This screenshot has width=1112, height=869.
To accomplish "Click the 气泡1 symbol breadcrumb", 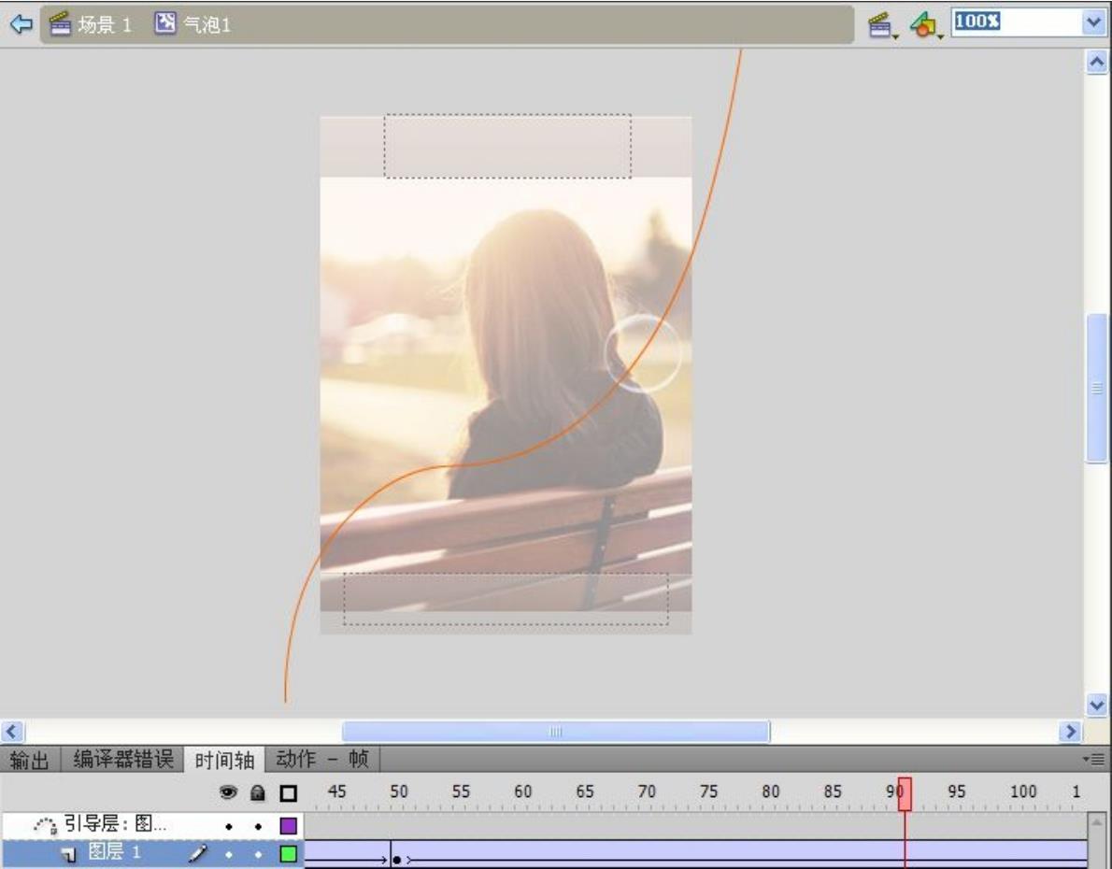I will (x=192, y=25).
